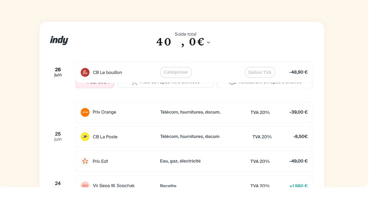
Task: Click the indy logo
Action: [x=59, y=40]
